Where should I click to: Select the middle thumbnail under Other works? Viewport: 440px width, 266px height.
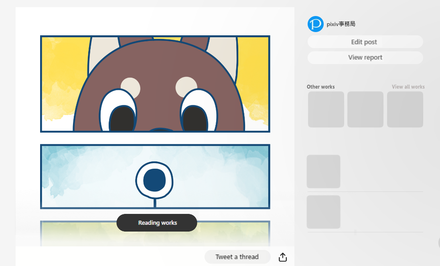365,109
